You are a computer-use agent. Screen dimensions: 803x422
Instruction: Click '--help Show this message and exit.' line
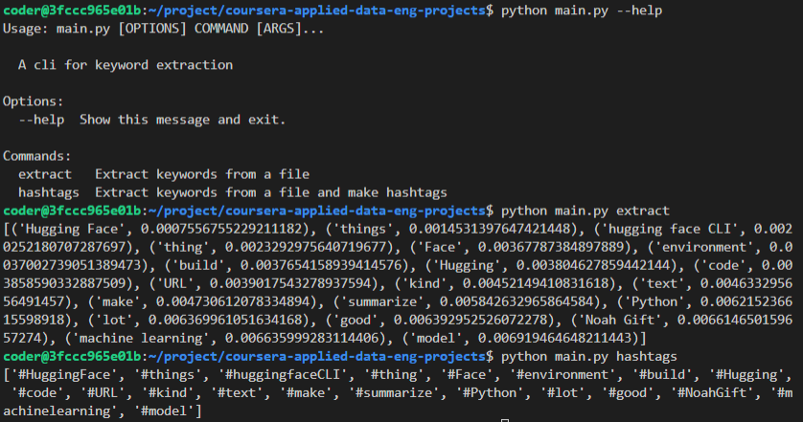pyautogui.click(x=152, y=120)
